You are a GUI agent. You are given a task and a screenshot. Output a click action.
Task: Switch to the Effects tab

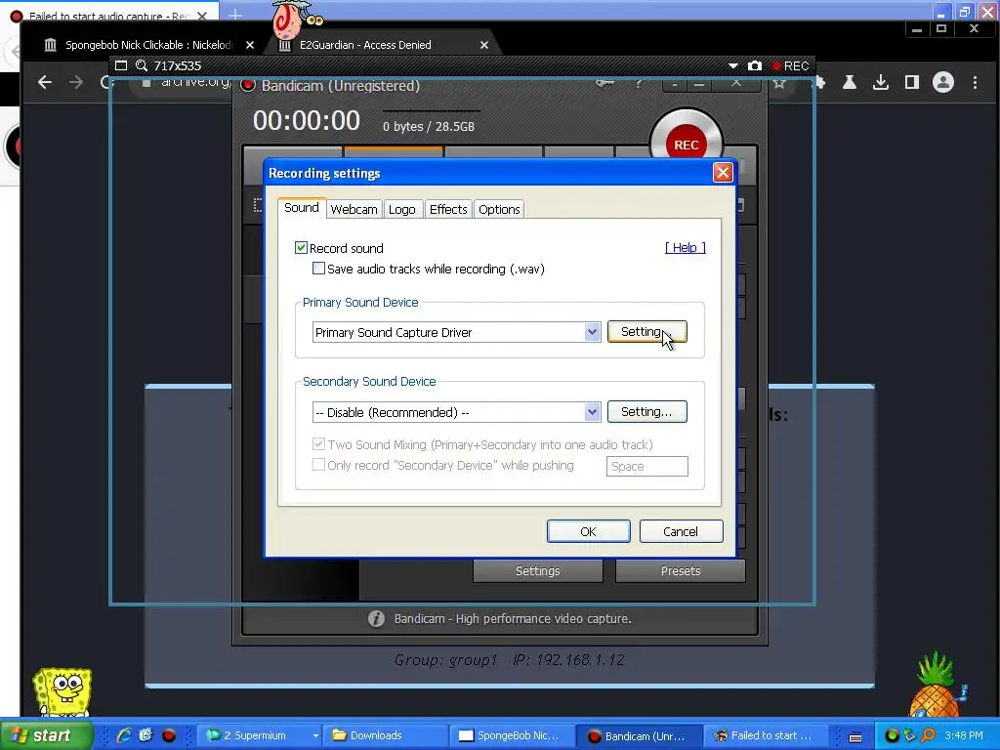tap(448, 209)
